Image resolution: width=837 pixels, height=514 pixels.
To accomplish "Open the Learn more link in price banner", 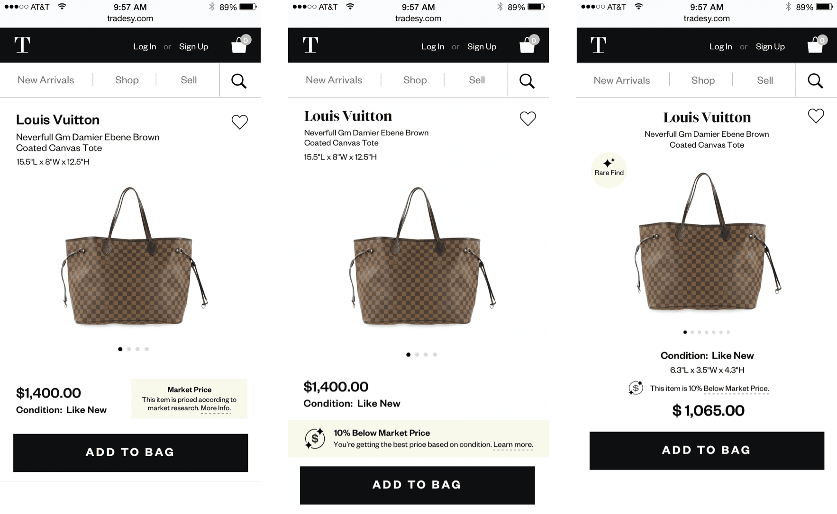I will [x=513, y=444].
